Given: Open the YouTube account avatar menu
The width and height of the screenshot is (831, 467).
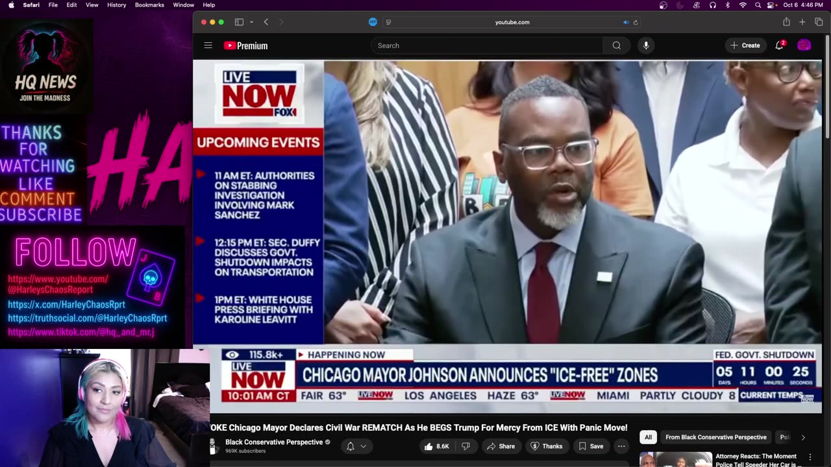Looking at the screenshot, I should pyautogui.click(x=804, y=45).
